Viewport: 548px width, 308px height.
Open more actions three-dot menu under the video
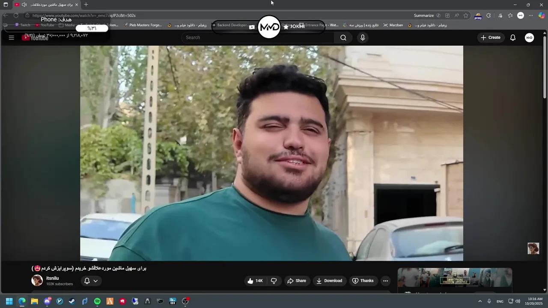(385, 281)
